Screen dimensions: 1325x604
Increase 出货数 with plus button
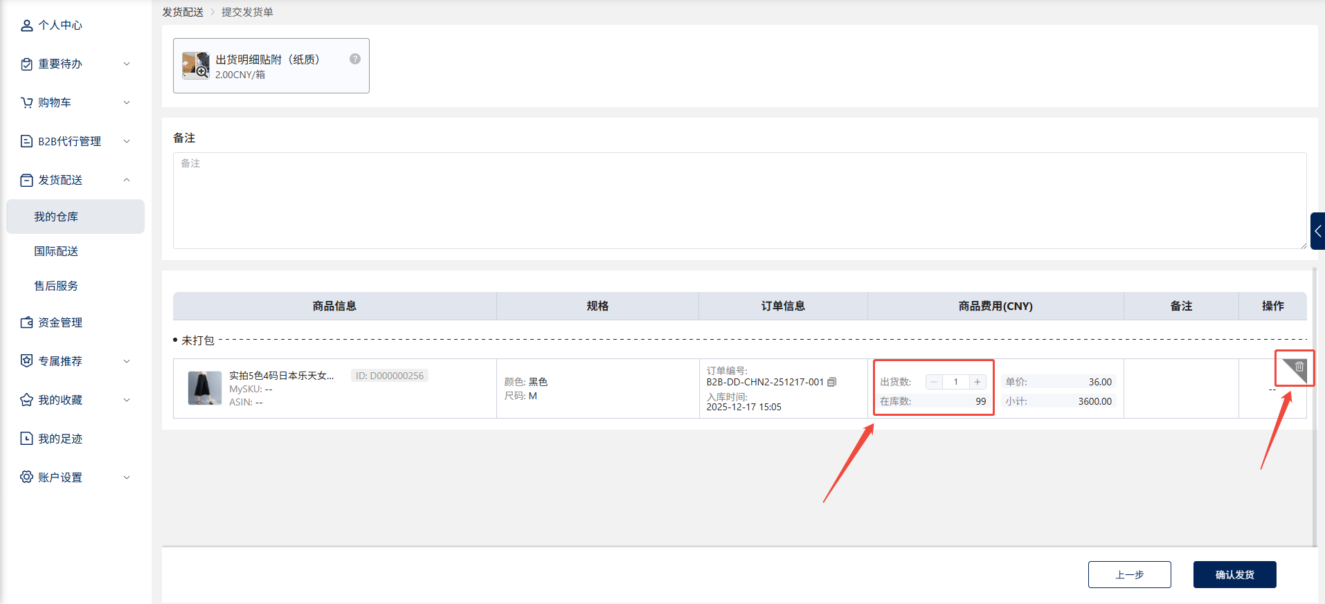977,382
